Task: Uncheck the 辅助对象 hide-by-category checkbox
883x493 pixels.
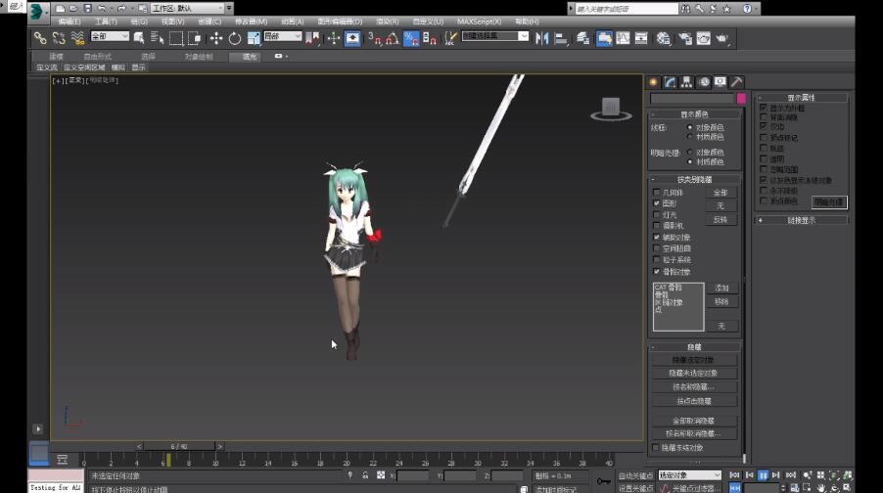Action: pos(657,238)
